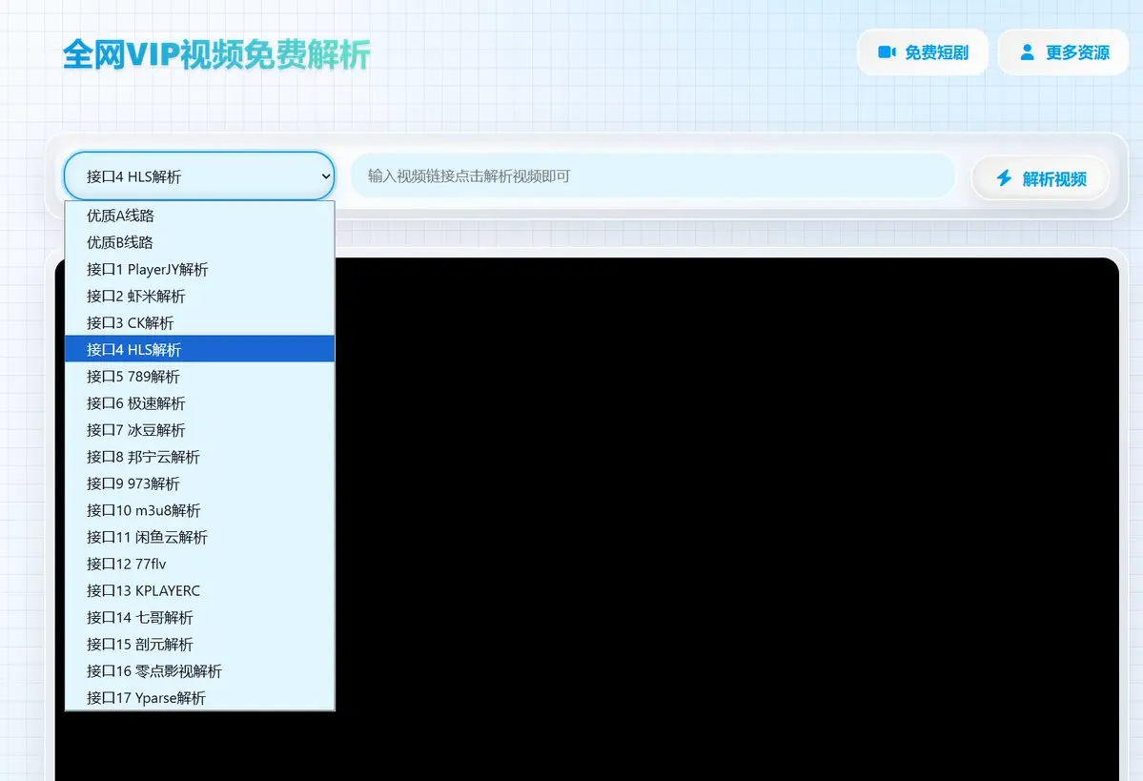Select 接口9 973解析 option
The width and height of the screenshot is (1143, 781).
coord(200,483)
